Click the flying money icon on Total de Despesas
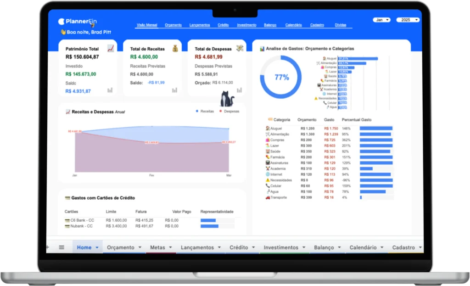 (239, 48)
